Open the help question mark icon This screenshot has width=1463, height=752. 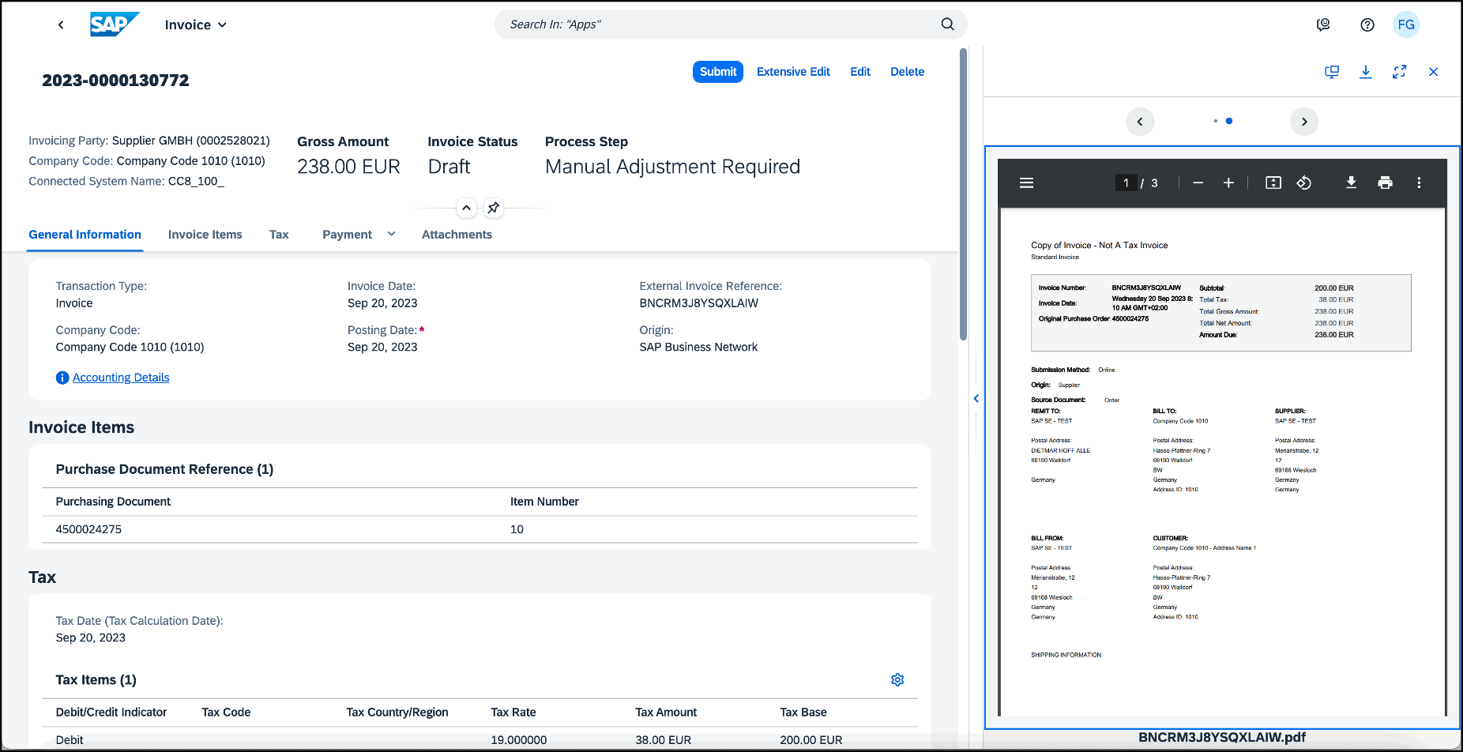[1367, 24]
